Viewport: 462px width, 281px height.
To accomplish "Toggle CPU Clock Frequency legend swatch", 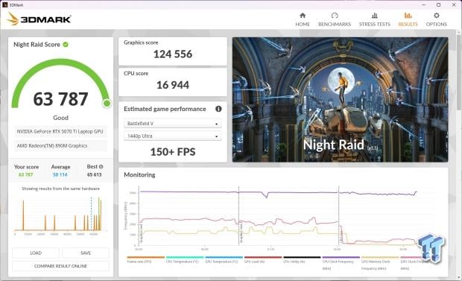I will point(341,257).
